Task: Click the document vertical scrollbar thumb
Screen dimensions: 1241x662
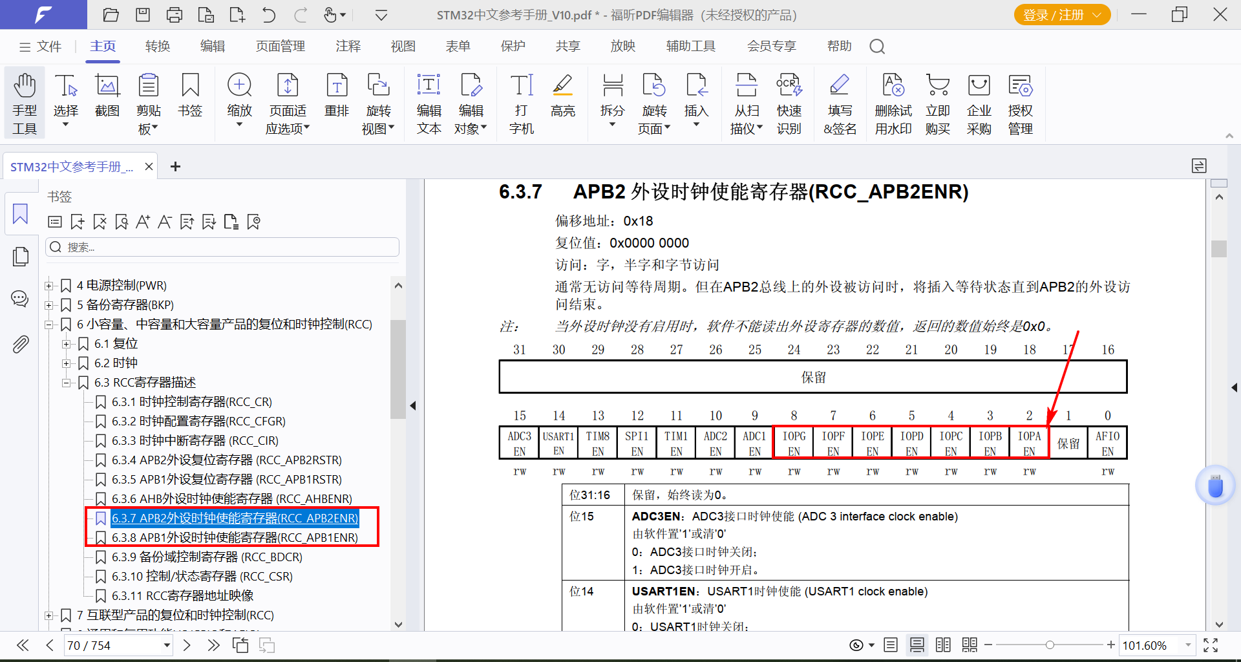Action: (x=1219, y=249)
